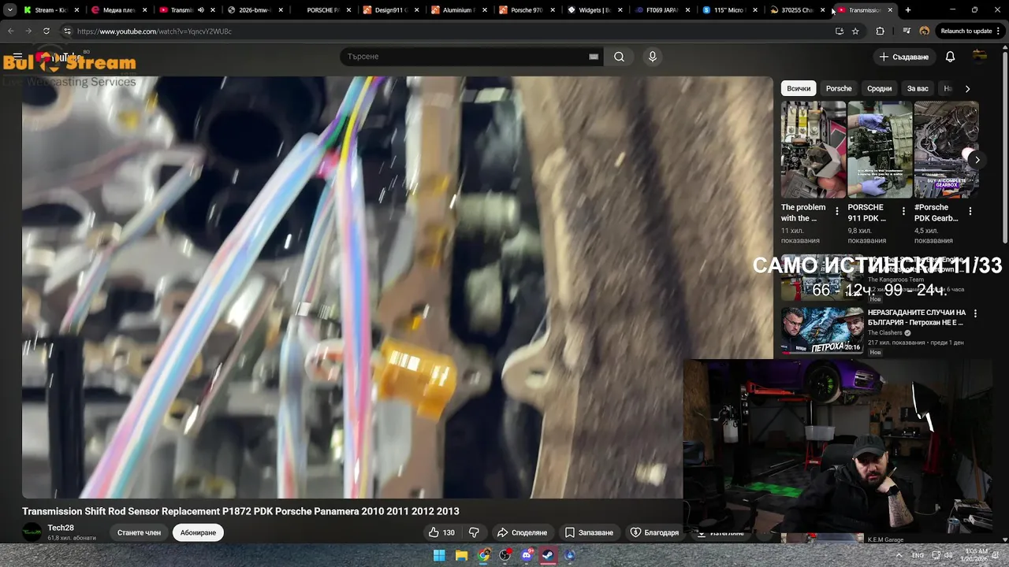This screenshot has width=1009, height=567.
Task: Open YouTube notifications bell
Action: (950, 57)
